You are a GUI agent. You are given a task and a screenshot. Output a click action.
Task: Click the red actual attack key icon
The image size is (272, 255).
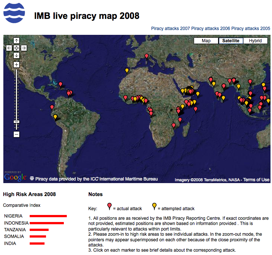coord(109,206)
